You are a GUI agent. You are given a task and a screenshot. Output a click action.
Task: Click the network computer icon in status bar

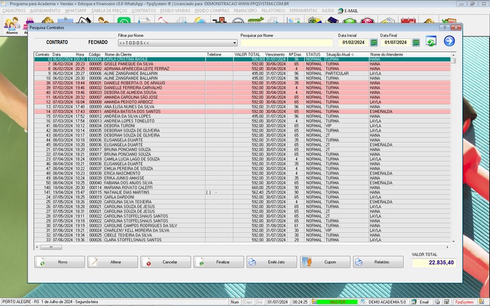point(447,302)
